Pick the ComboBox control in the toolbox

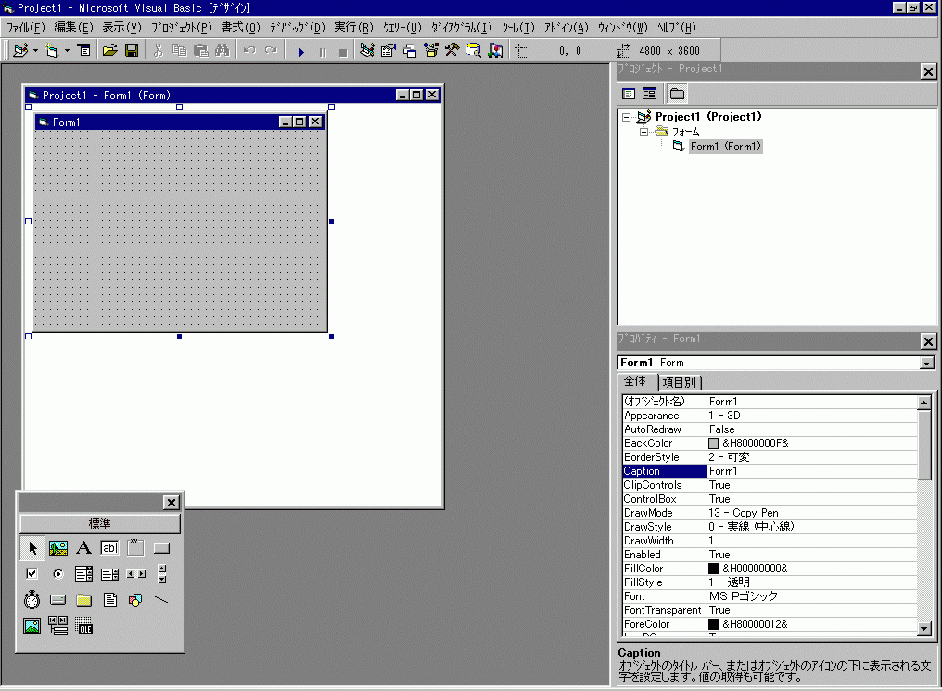84,574
